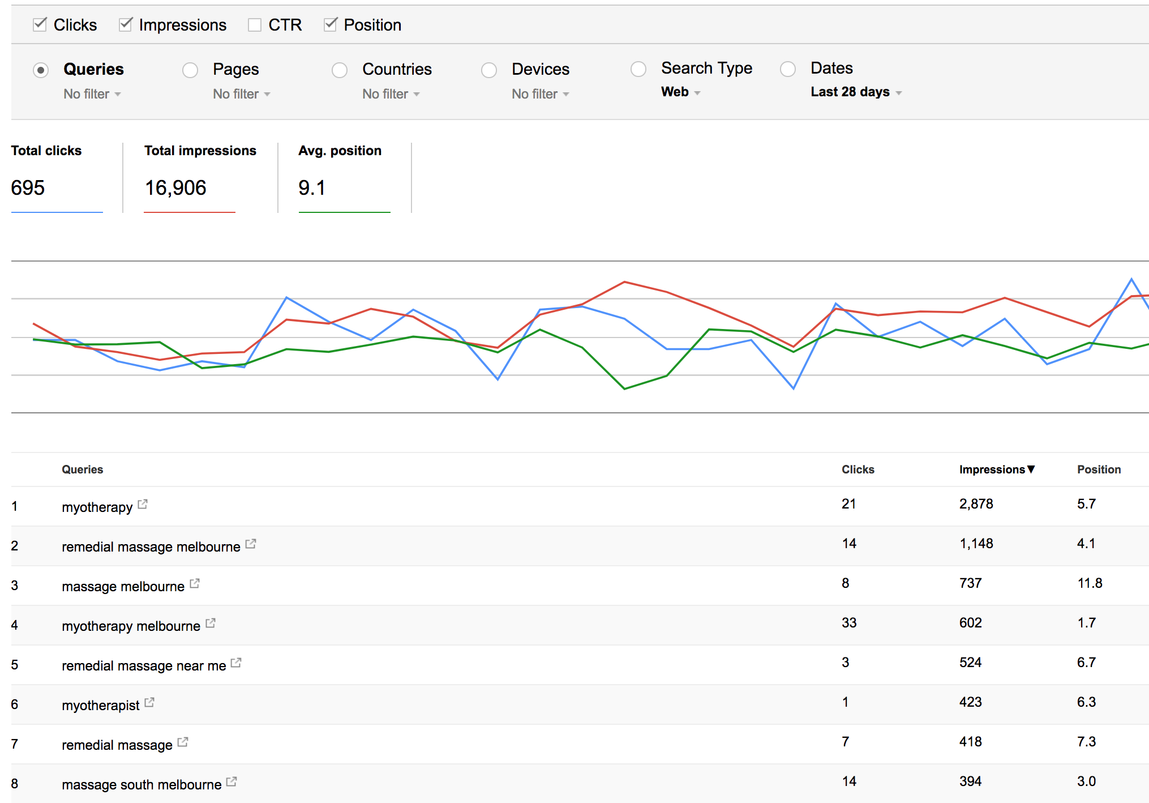Screen dimensions: 1149x803
Task: Sort table by Position column header
Action: 1099,469
